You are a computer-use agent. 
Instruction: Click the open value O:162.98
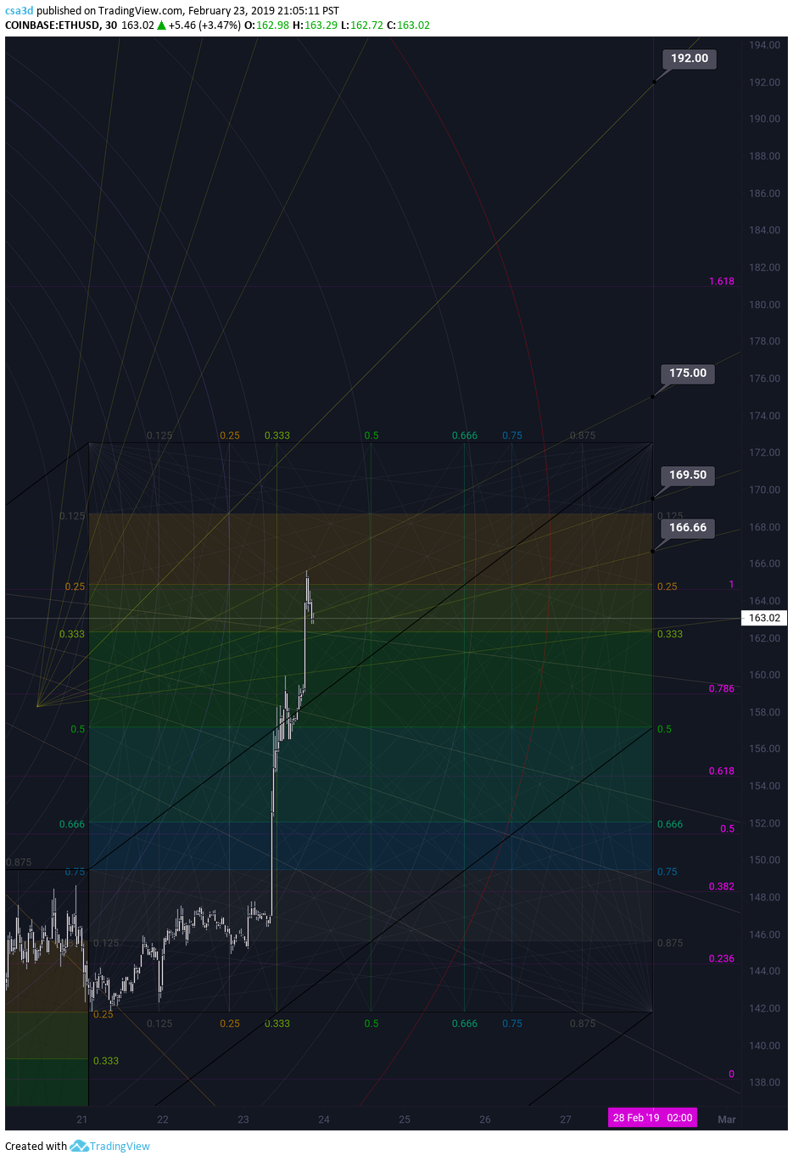tap(267, 25)
